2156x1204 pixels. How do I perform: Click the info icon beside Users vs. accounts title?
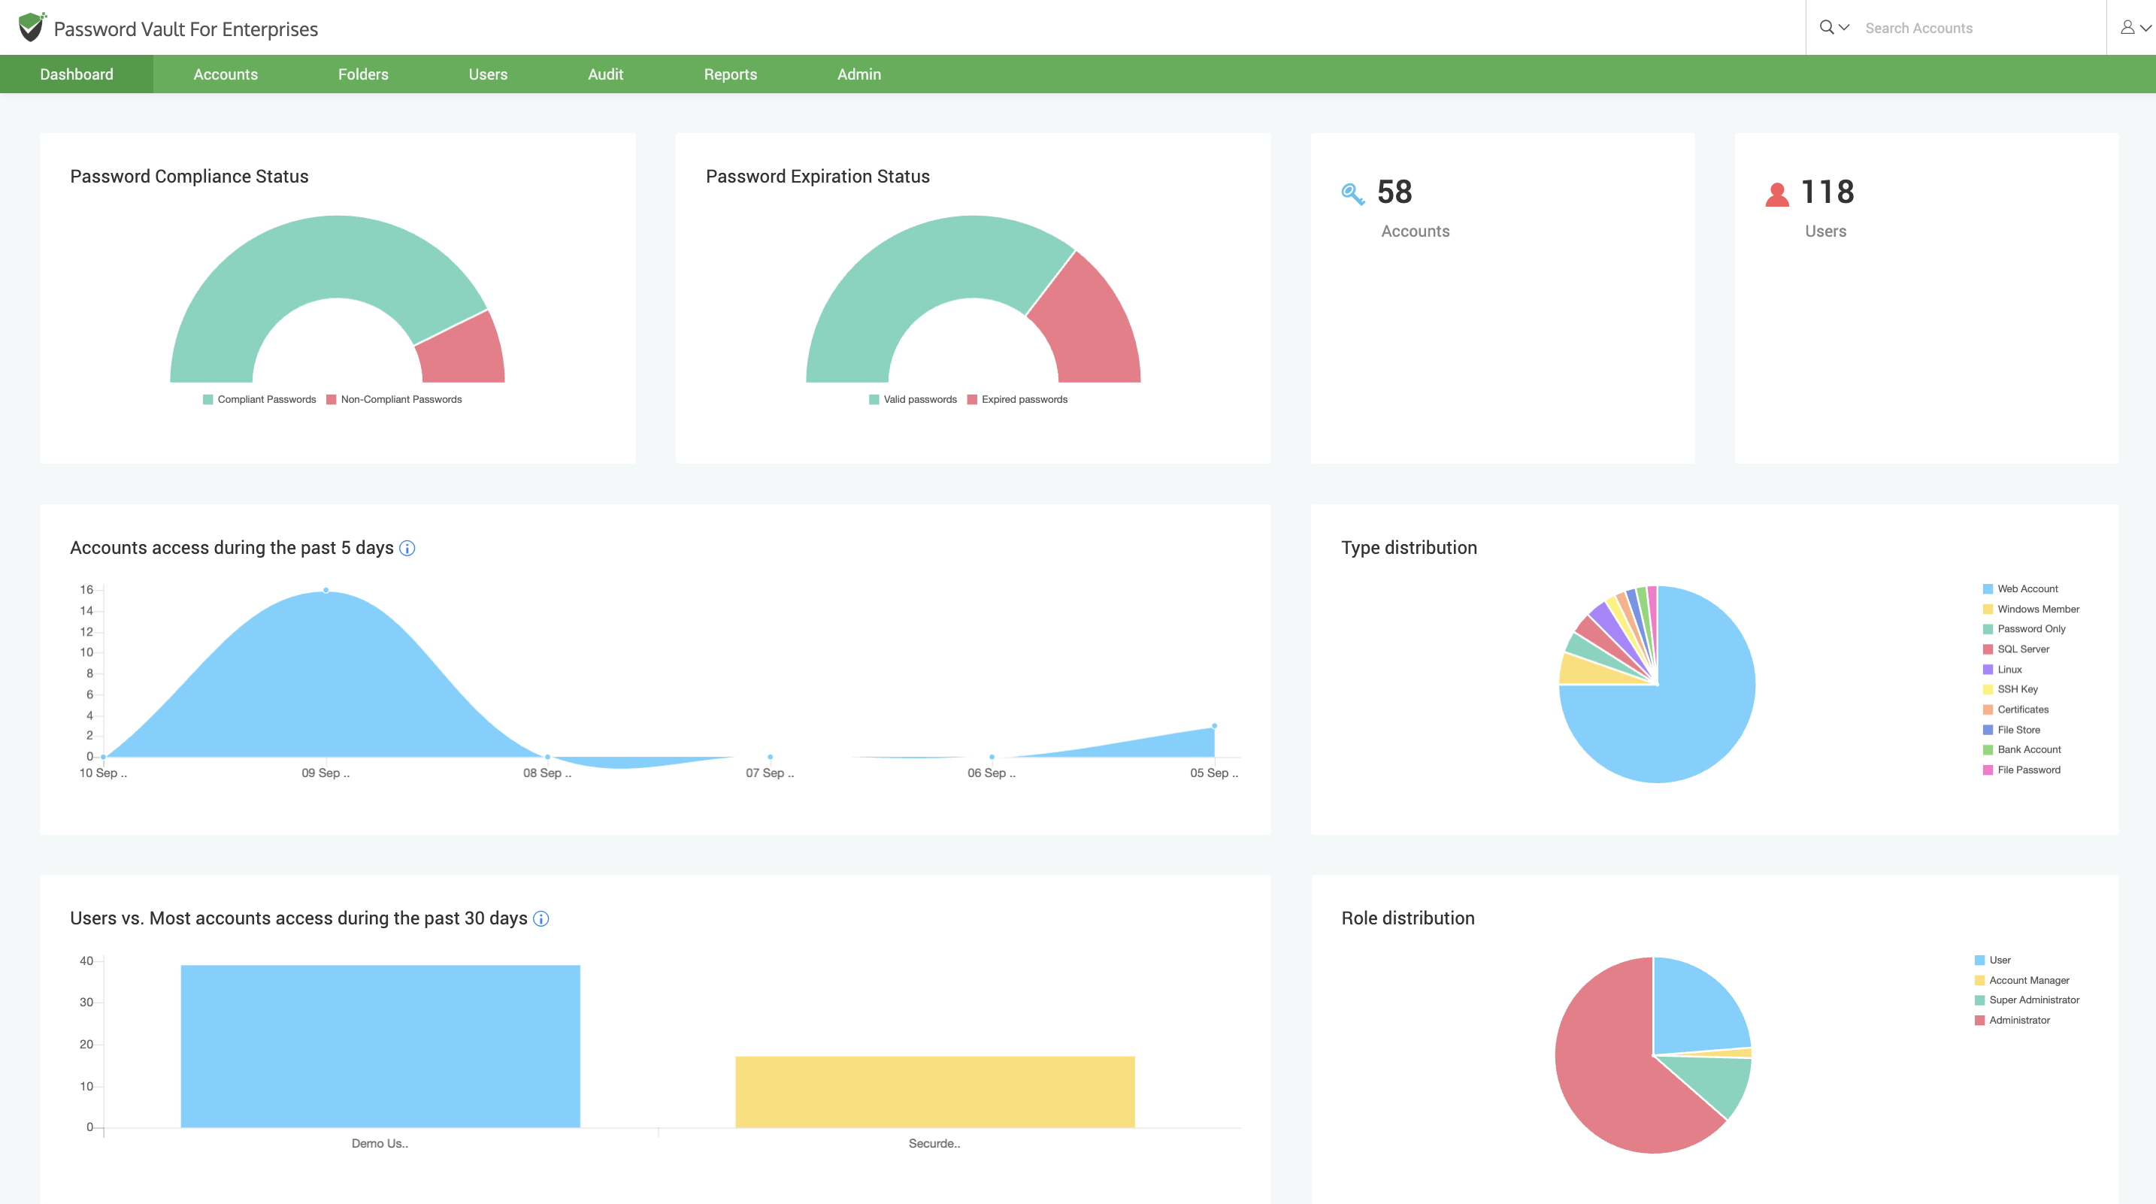coord(541,918)
